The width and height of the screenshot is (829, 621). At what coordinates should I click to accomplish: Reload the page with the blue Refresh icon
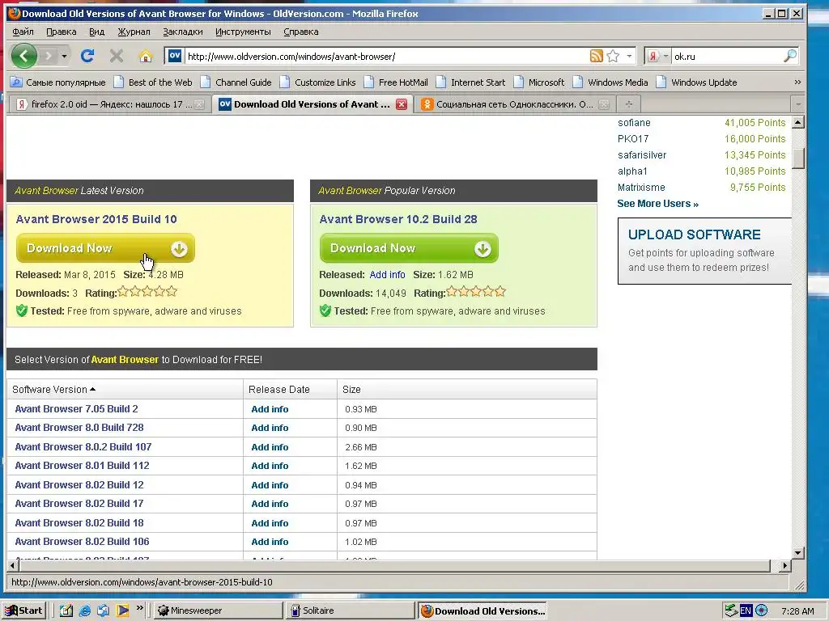[x=87, y=56]
